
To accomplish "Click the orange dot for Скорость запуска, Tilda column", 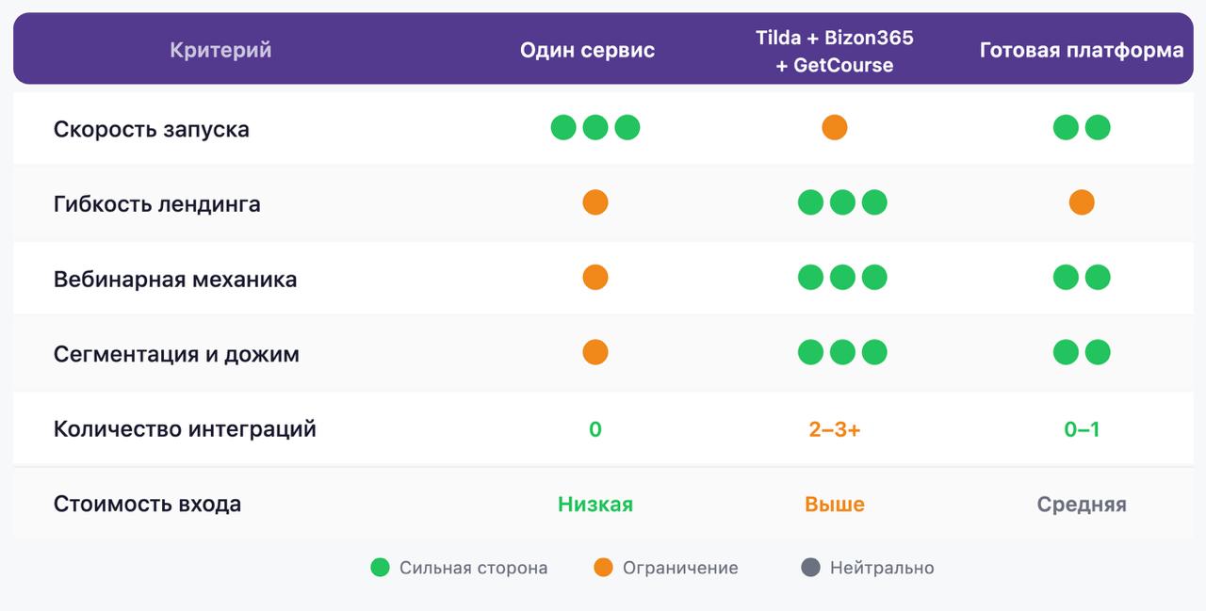I will click(x=835, y=127).
